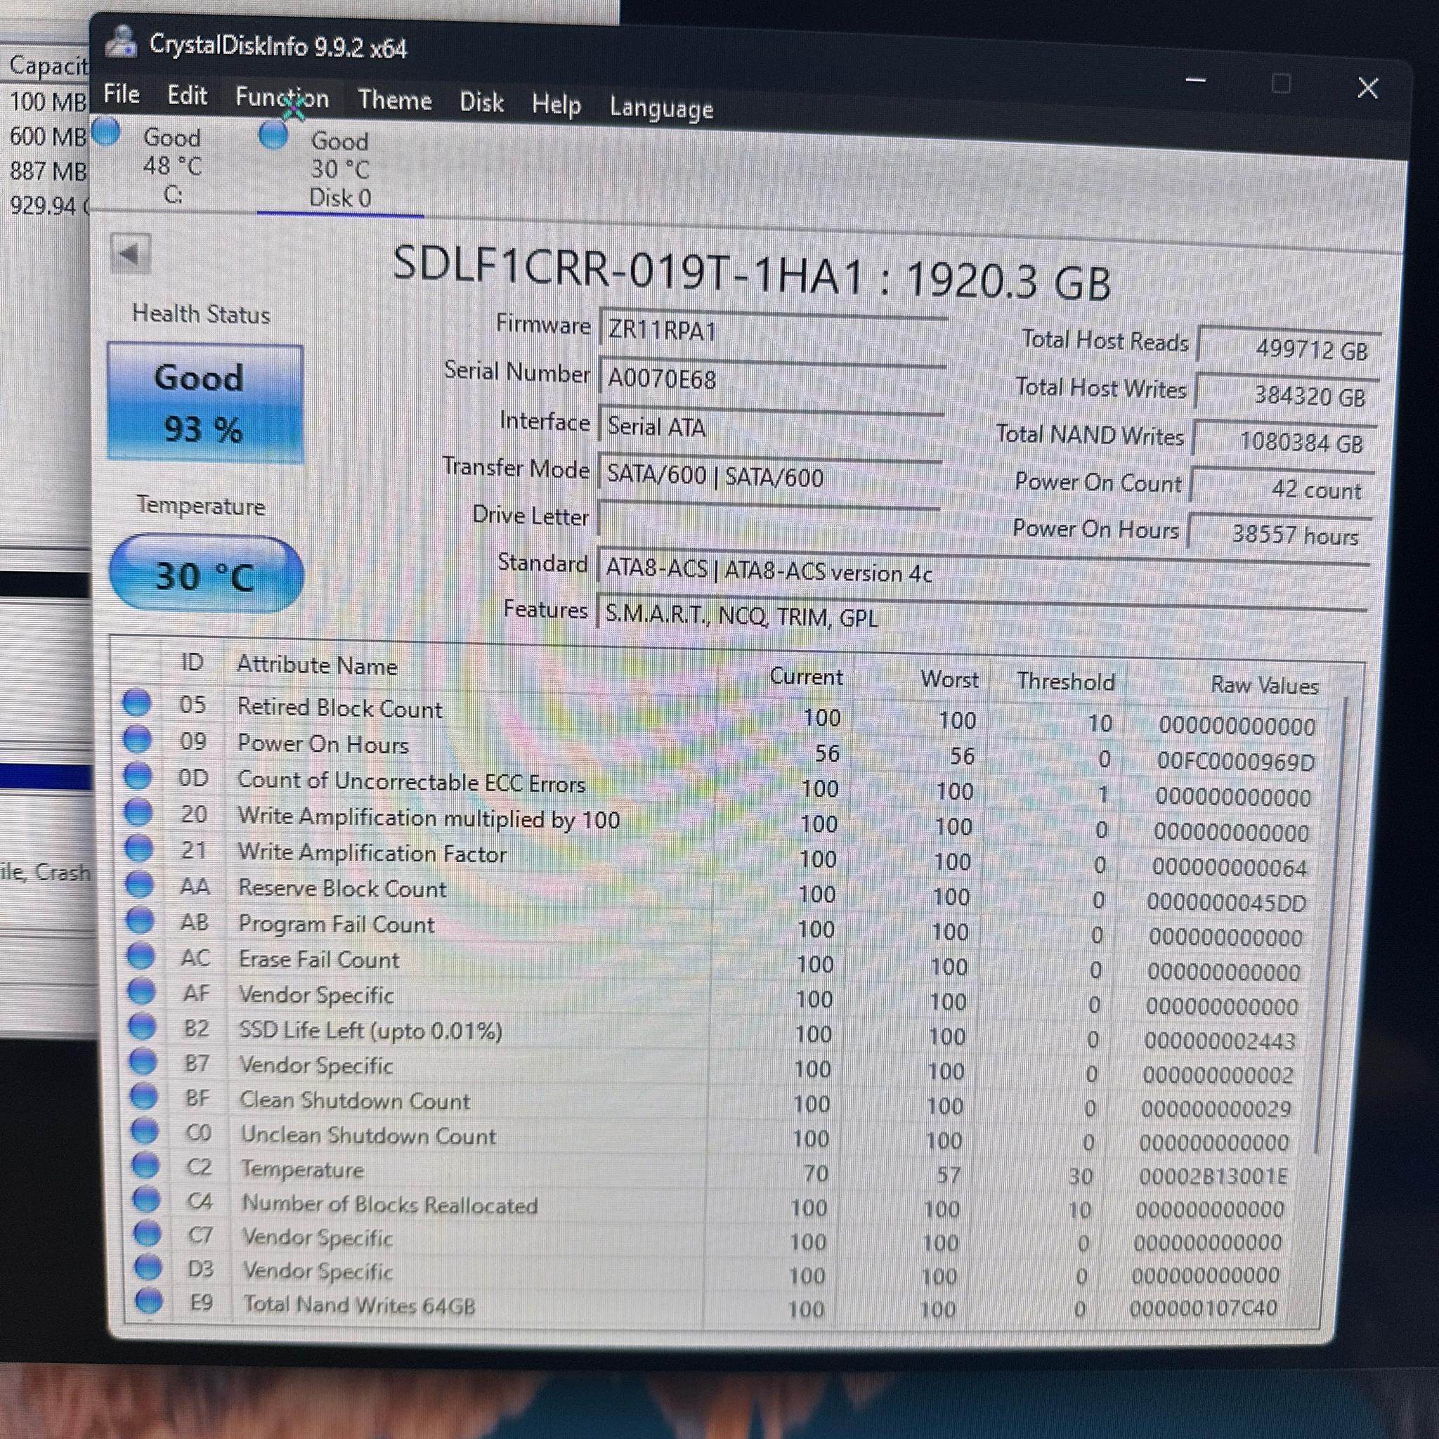The height and width of the screenshot is (1439, 1439).
Task: Click the Total Host Writes value 384320 GB
Action: point(1288,394)
